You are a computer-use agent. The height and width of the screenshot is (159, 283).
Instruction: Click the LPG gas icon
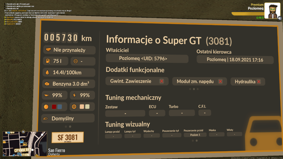click(x=76, y=61)
